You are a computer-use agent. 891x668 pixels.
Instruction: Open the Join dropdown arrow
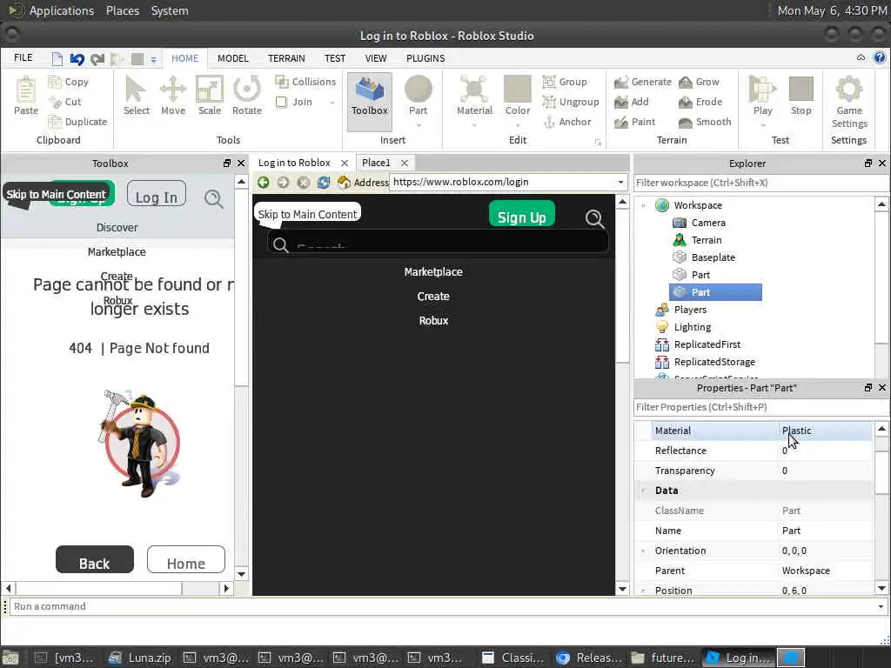[x=332, y=103]
